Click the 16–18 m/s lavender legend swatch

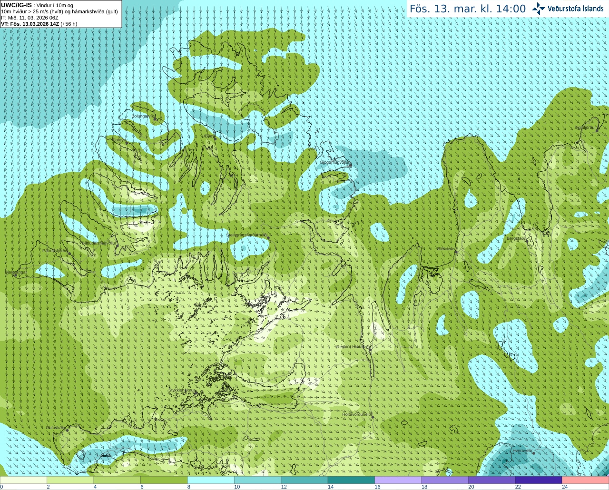coord(398,480)
